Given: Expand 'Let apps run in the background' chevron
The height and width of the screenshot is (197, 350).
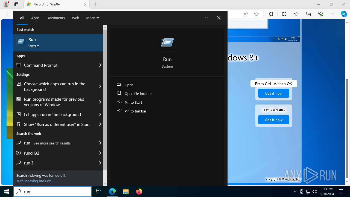Looking at the screenshot, I should 100,114.
